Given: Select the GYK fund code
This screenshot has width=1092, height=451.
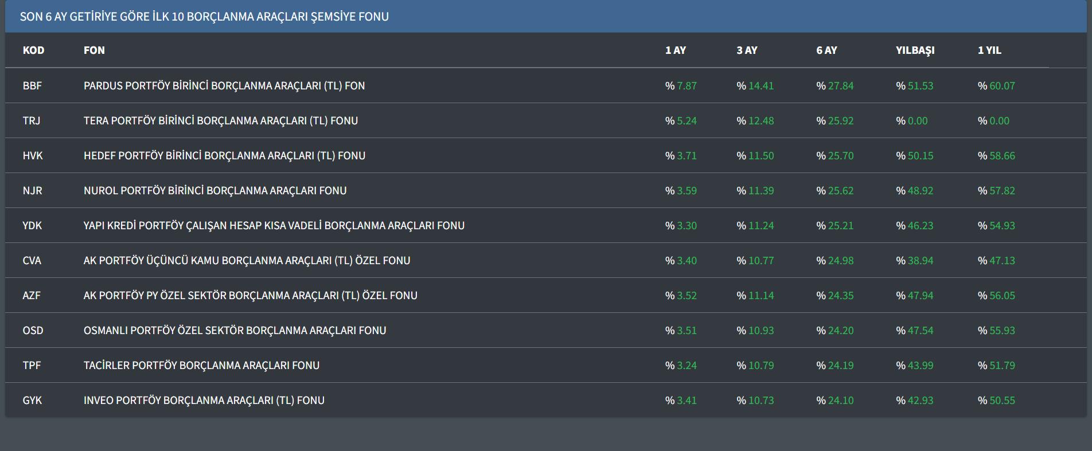Looking at the screenshot, I should [x=32, y=401].
